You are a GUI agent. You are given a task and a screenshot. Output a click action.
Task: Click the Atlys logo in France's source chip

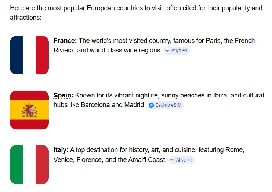coord(167,51)
